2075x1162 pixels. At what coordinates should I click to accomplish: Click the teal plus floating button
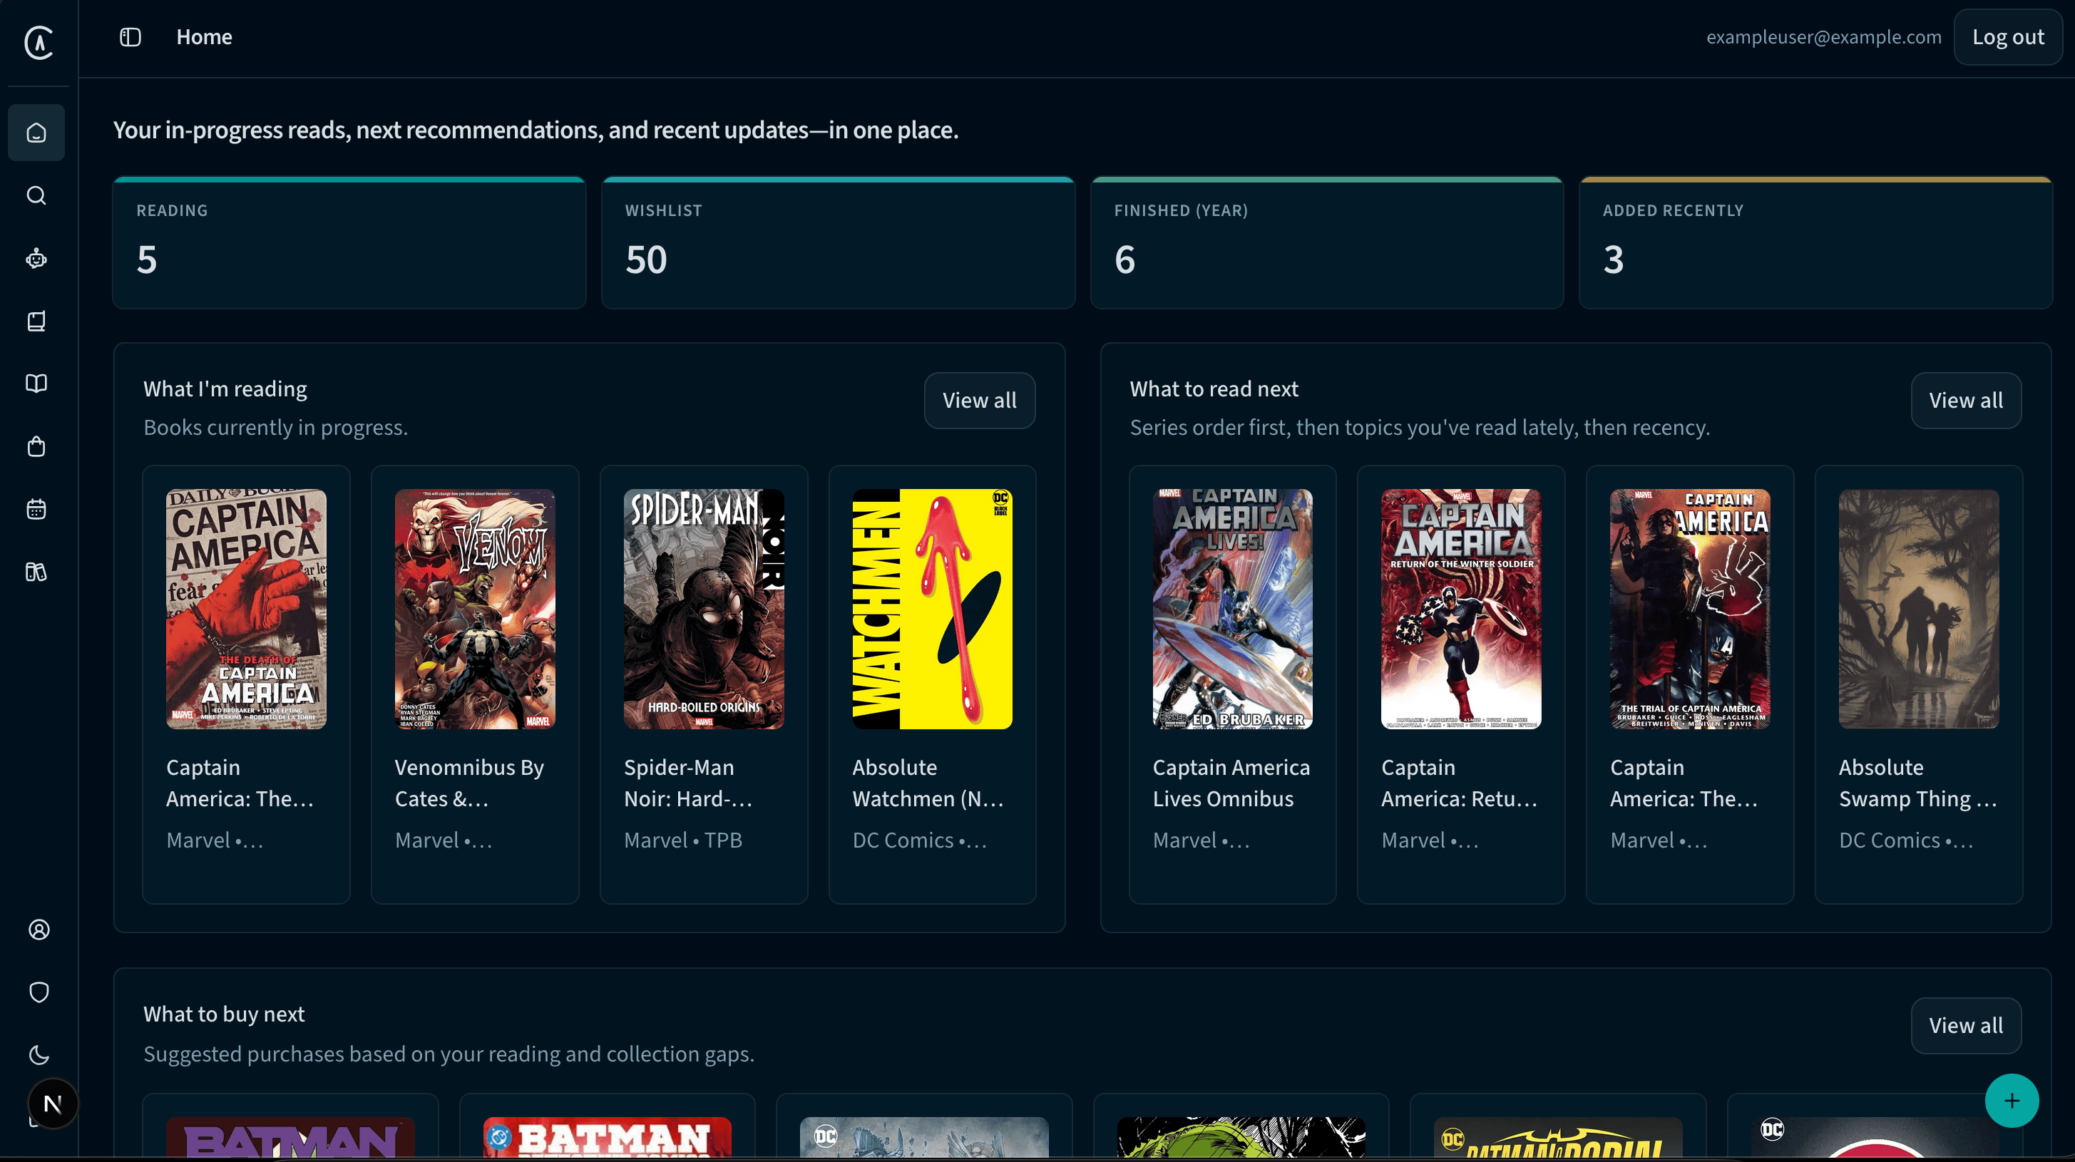point(2012,1101)
